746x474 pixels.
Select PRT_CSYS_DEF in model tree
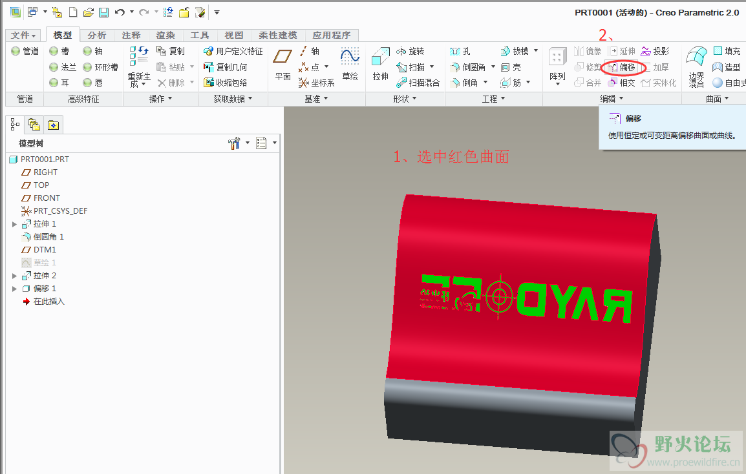pos(55,211)
